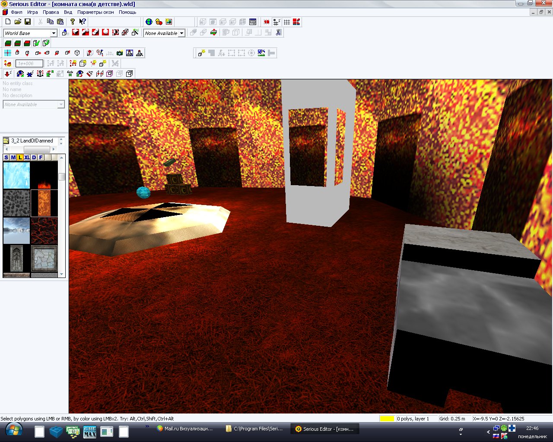Click the first green stacked-layers icon

(8, 43)
